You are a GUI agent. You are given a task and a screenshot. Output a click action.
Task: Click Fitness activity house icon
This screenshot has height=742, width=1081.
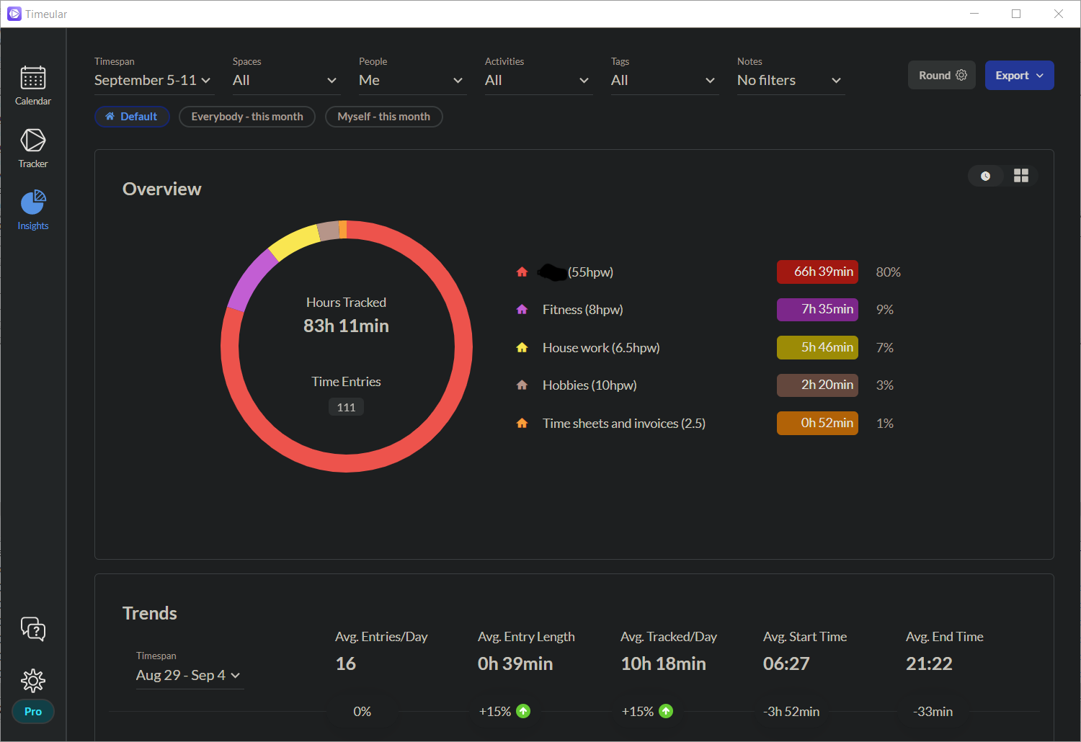[x=522, y=310]
